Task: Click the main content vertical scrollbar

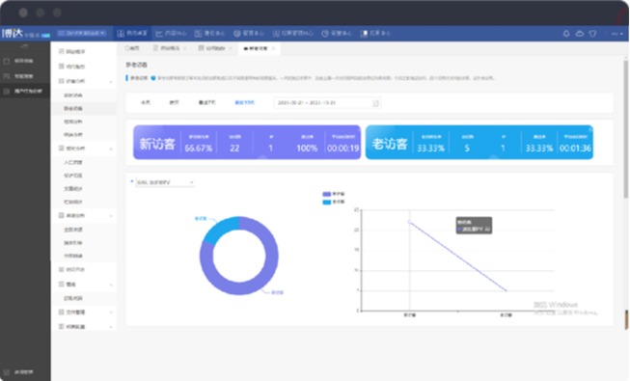Action: coord(625,128)
